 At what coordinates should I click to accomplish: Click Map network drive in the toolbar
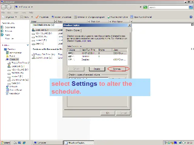(x=118, y=17)
